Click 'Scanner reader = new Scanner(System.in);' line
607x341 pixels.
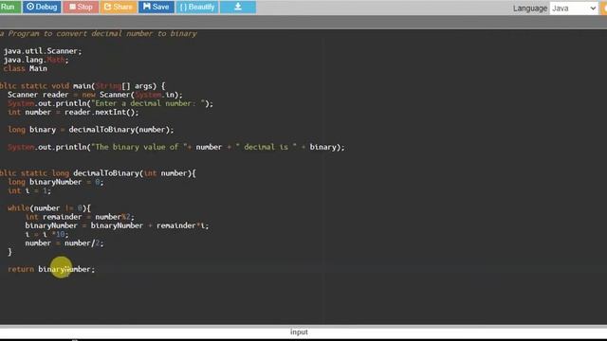95,95
